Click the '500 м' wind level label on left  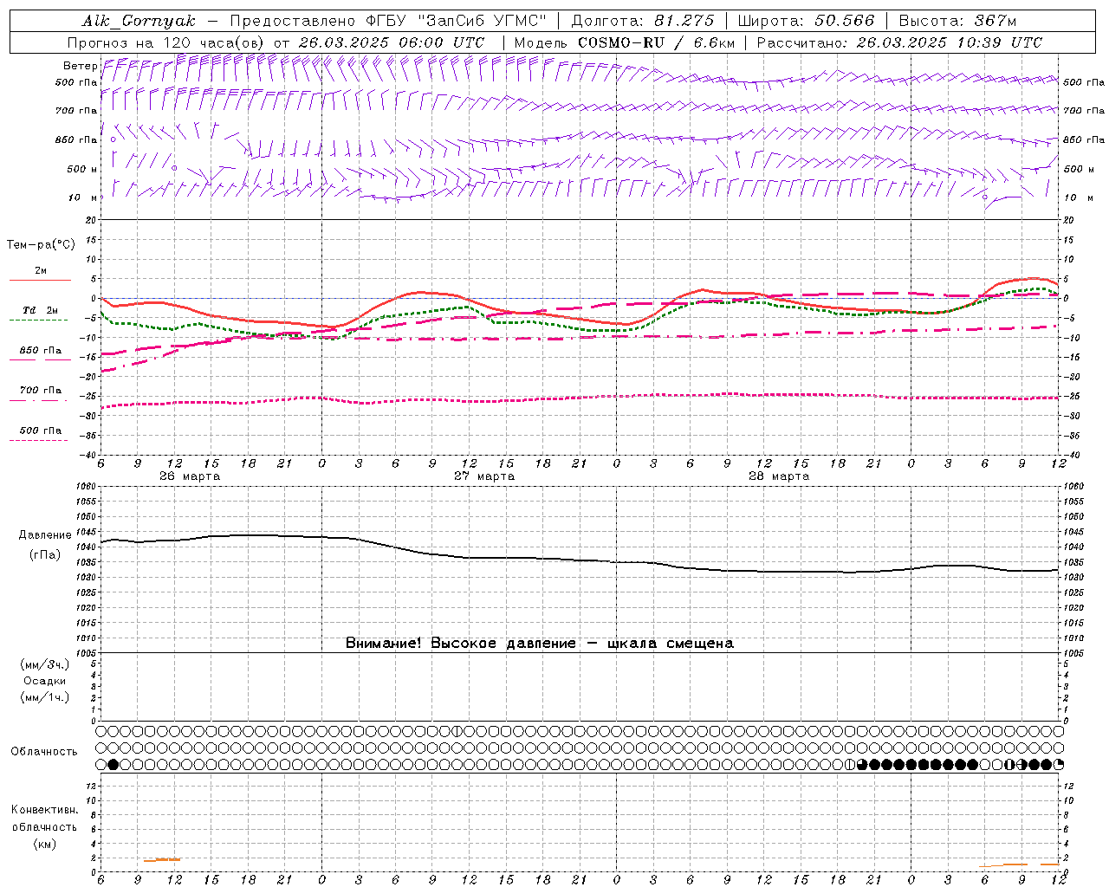(82, 169)
